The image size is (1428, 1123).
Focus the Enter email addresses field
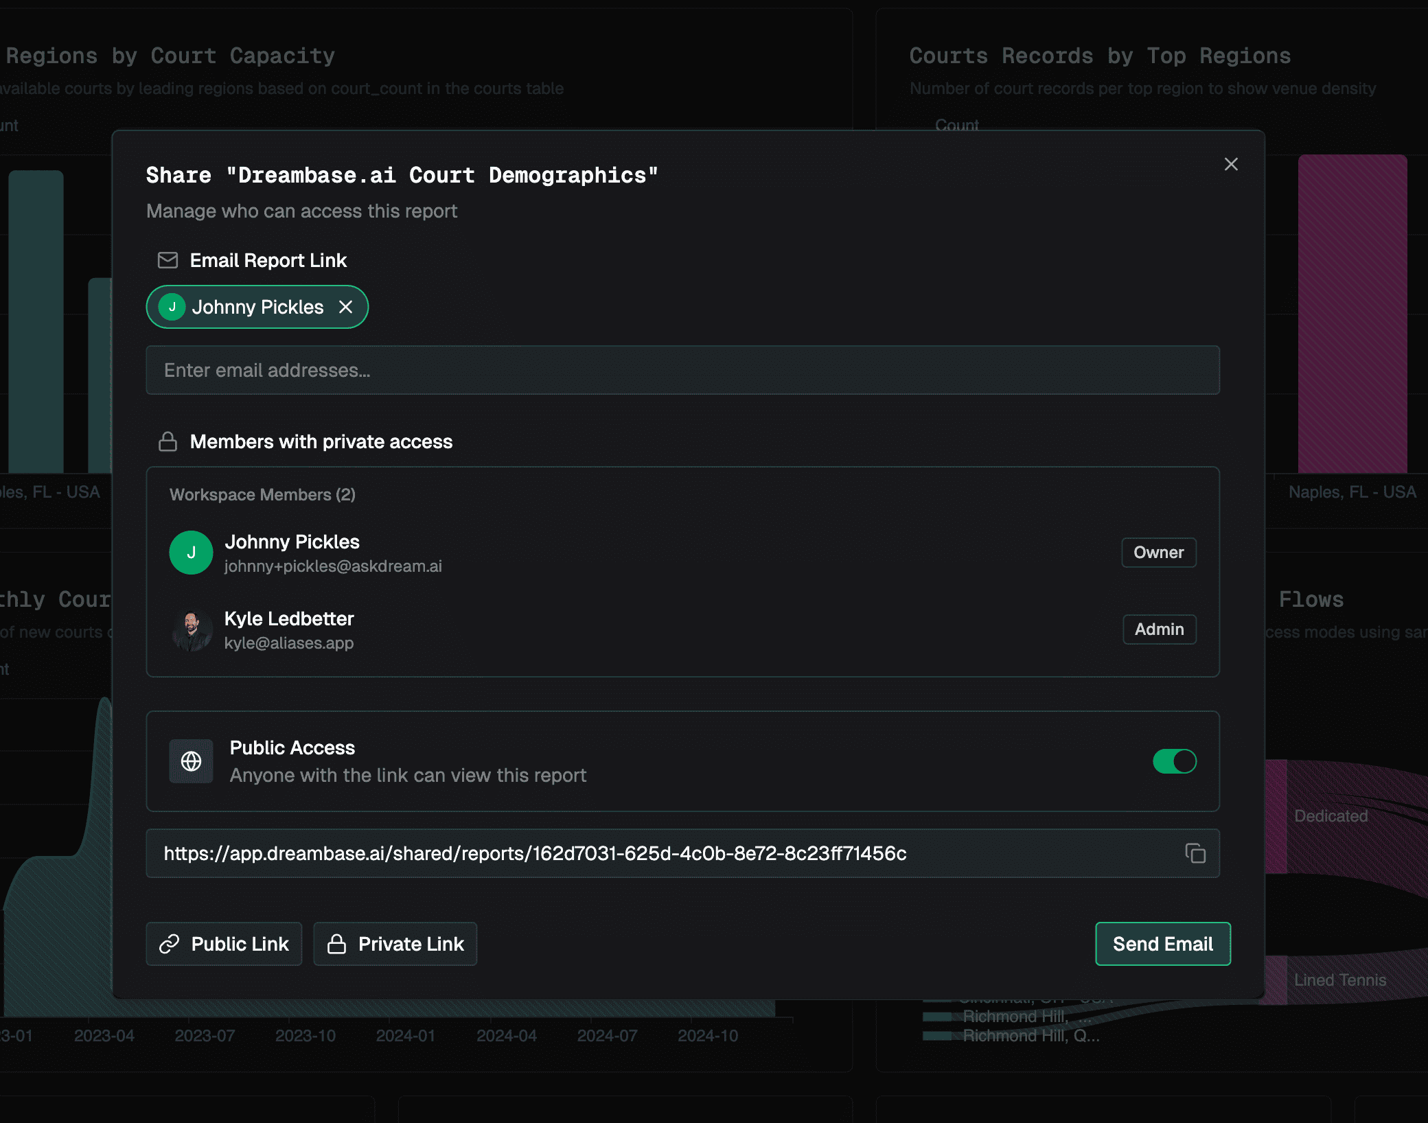[x=682, y=370]
